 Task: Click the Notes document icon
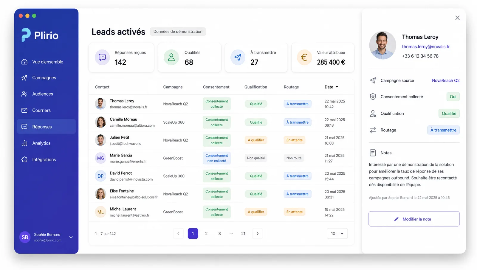click(x=373, y=153)
